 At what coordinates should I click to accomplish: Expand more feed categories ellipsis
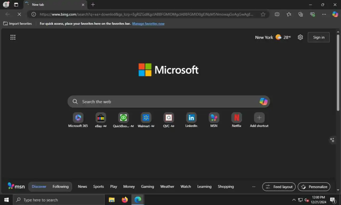click(254, 187)
